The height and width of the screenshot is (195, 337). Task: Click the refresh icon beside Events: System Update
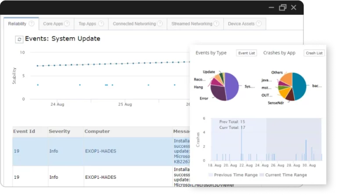pos(19,39)
